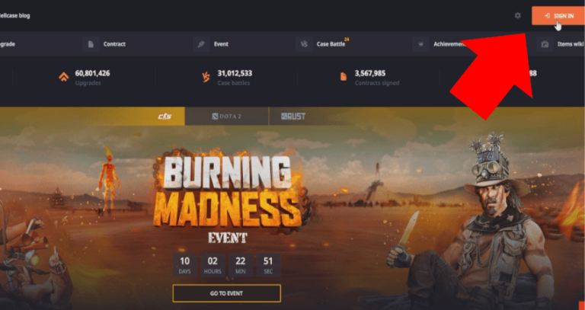Switch to the RUST tab
The height and width of the screenshot is (310, 585).
point(293,117)
